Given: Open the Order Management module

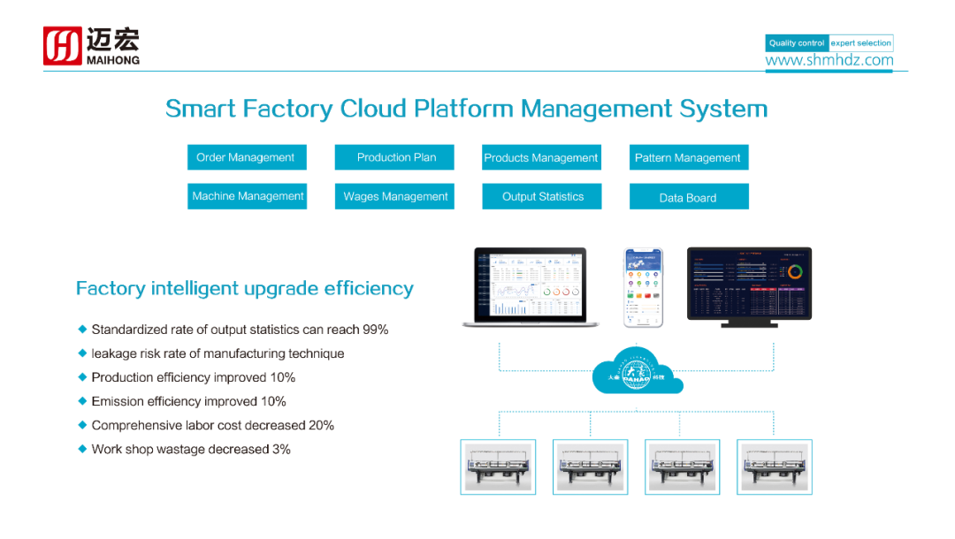Looking at the screenshot, I should 246,157.
